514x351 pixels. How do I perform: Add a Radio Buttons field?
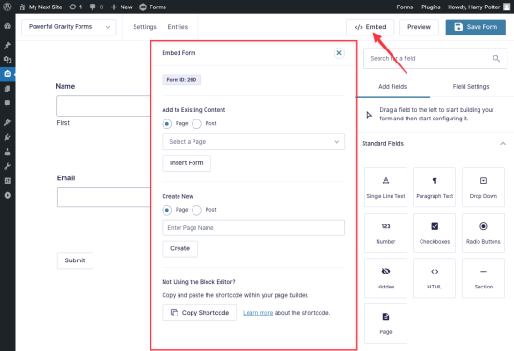(483, 232)
